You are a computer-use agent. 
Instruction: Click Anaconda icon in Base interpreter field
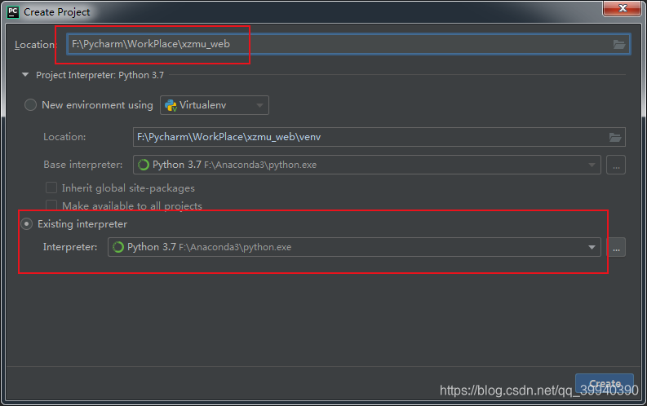click(x=143, y=165)
